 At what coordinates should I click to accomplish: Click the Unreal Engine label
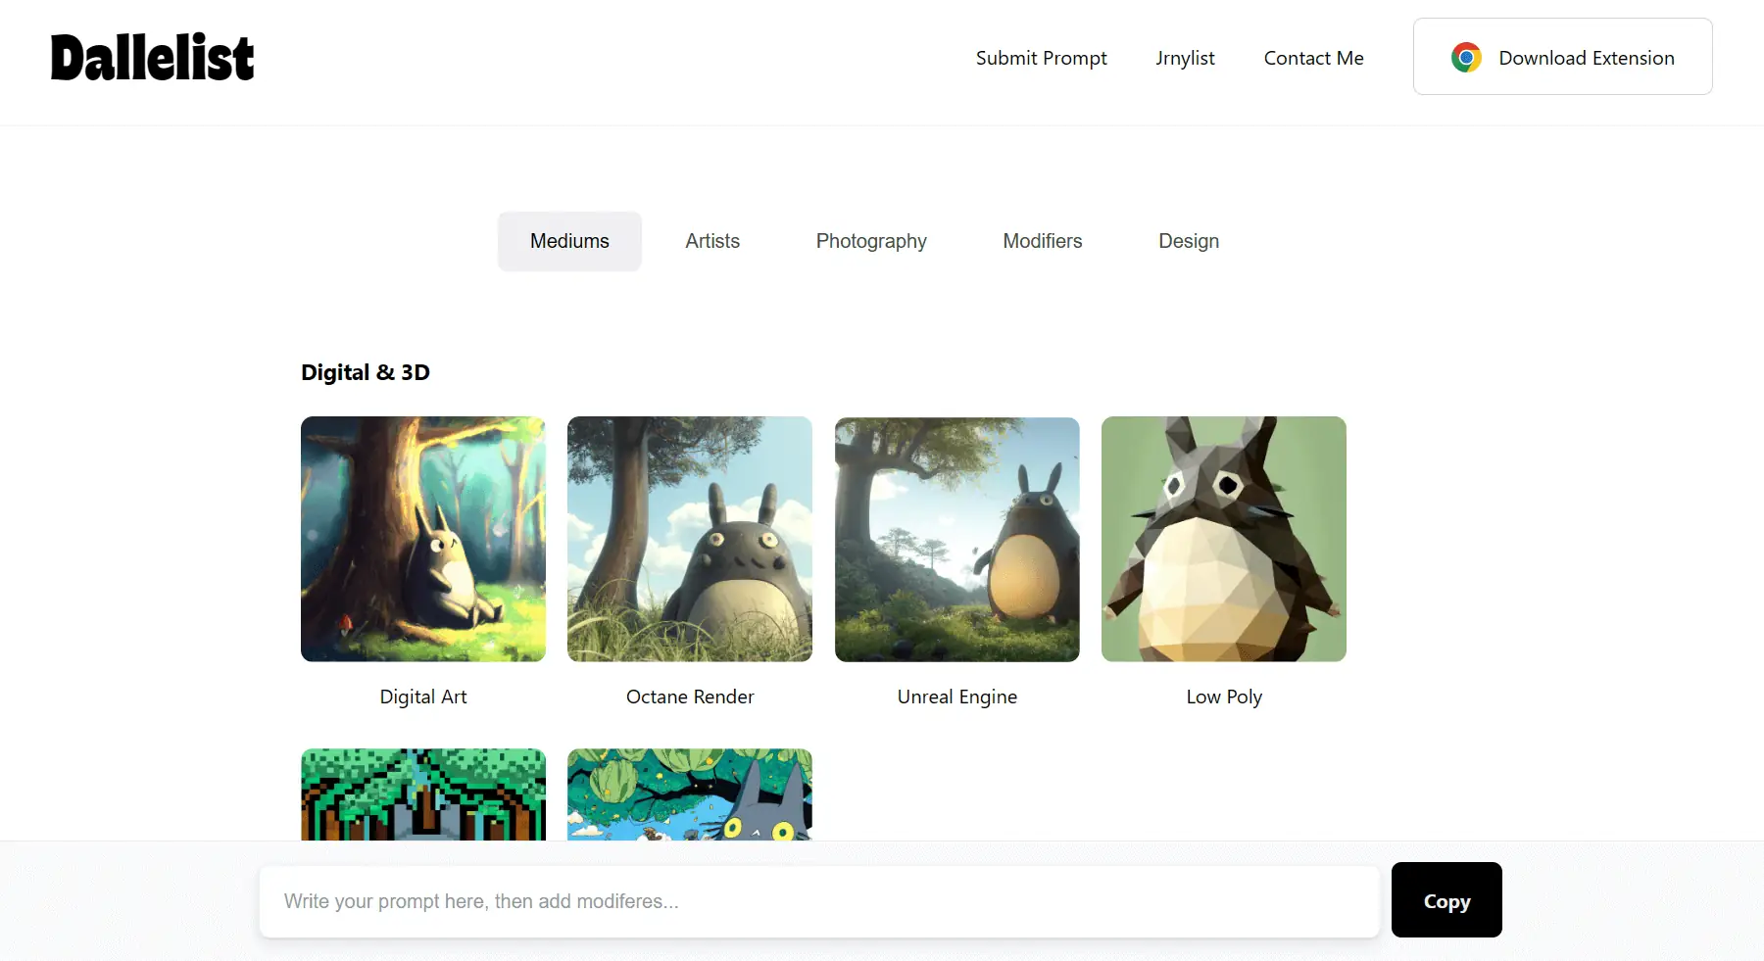957,697
